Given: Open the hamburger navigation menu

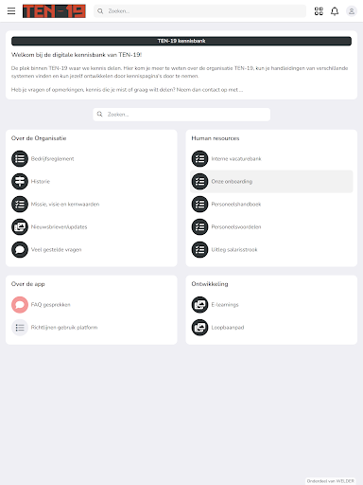Looking at the screenshot, I should pos(11,11).
